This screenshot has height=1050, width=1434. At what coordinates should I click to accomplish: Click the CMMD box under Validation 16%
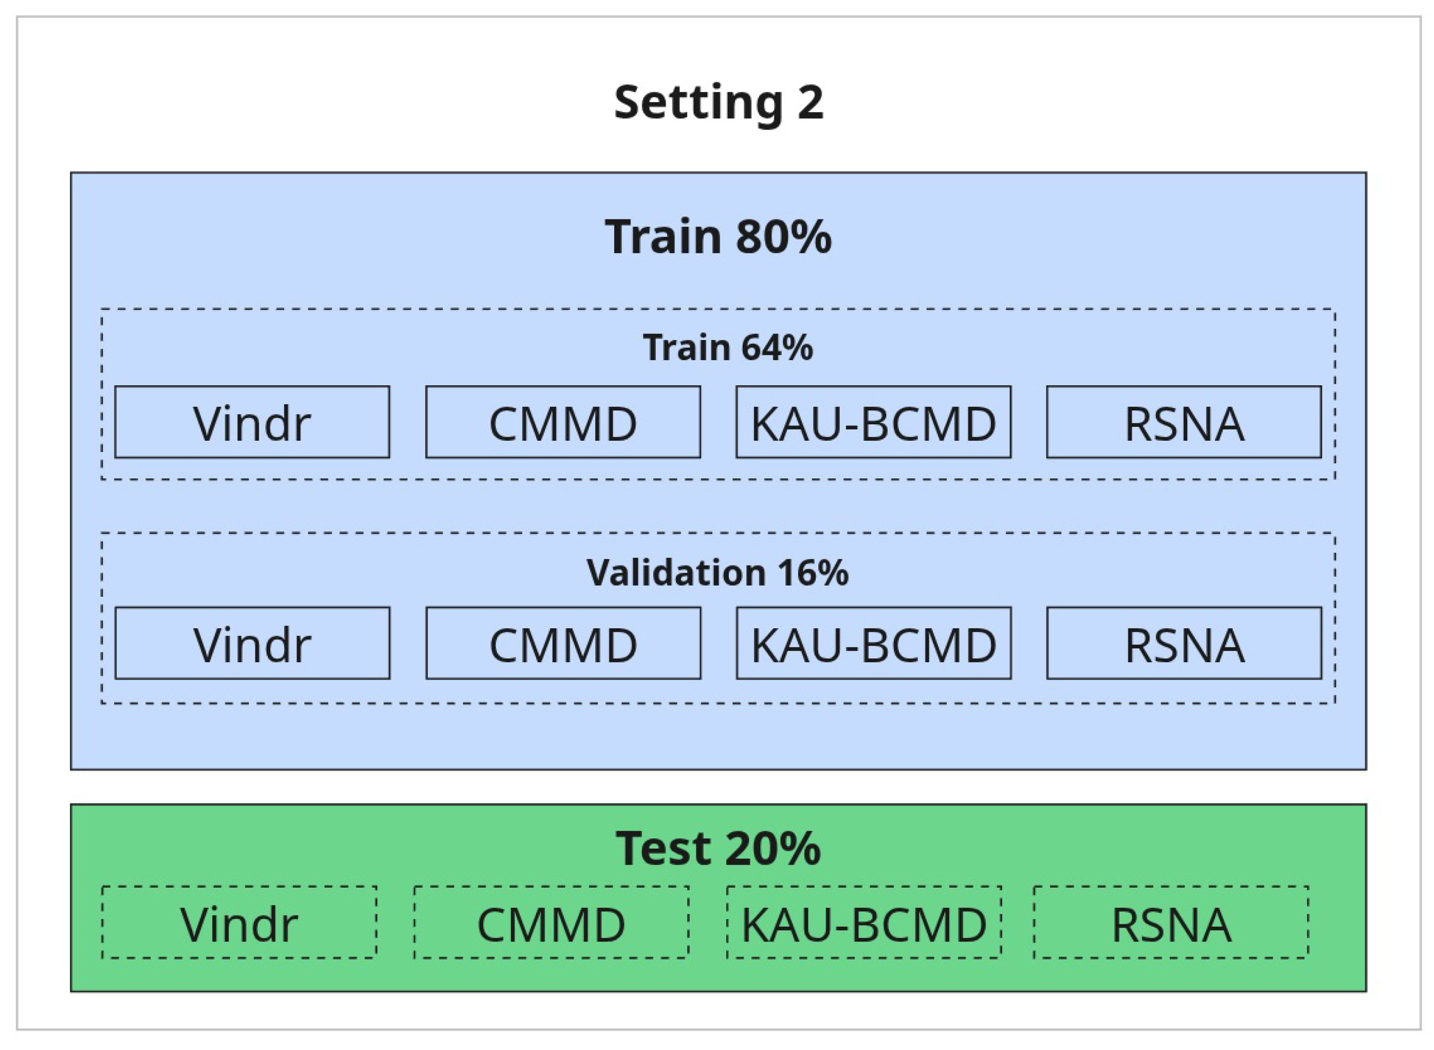[x=563, y=643]
